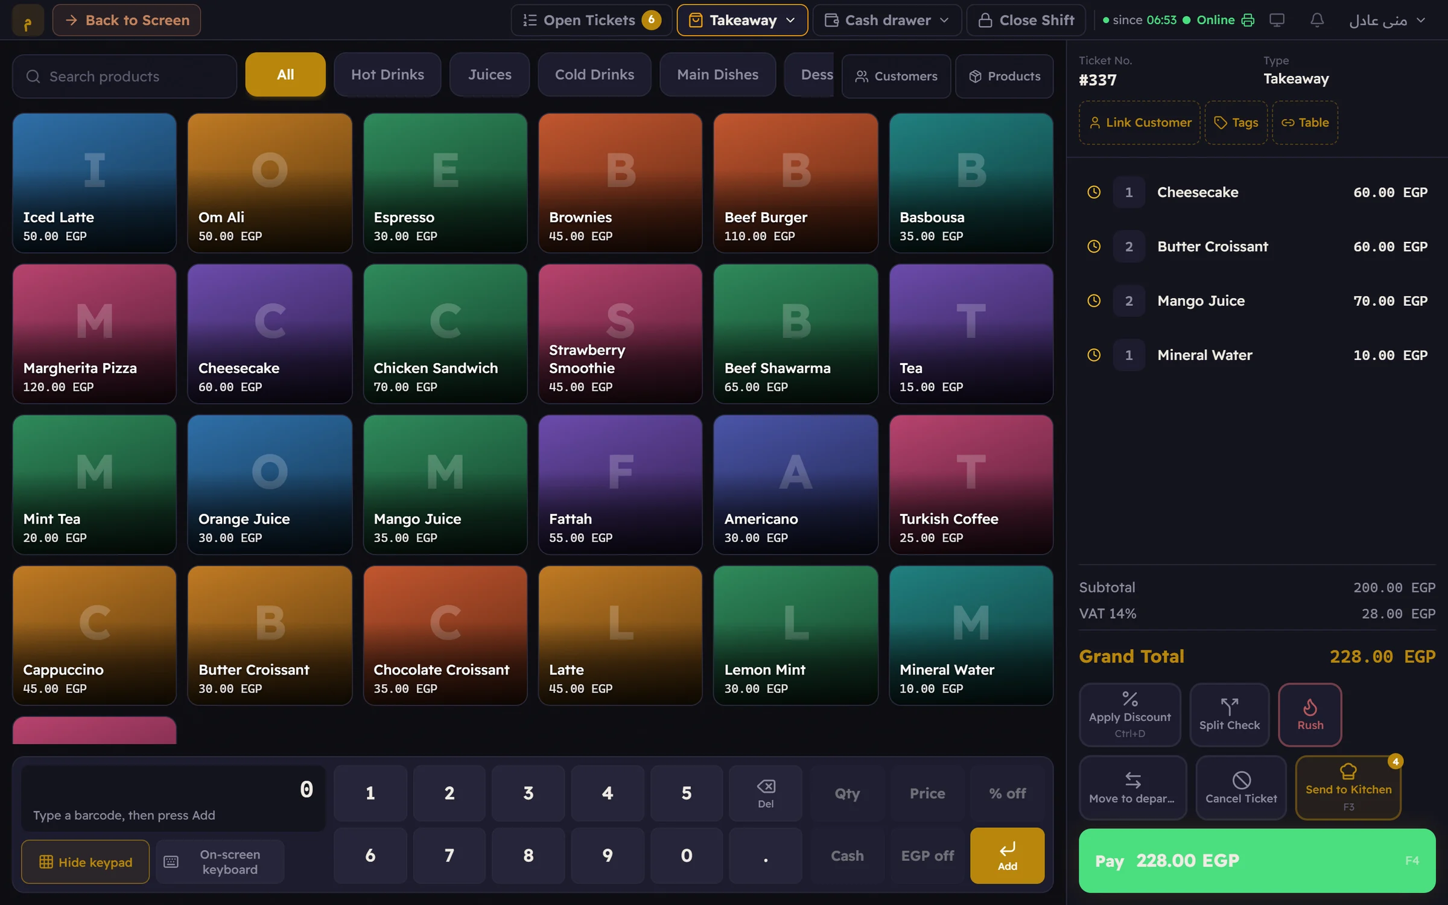
Task: Expand the Takeaway order type dropdown
Action: tap(742, 21)
